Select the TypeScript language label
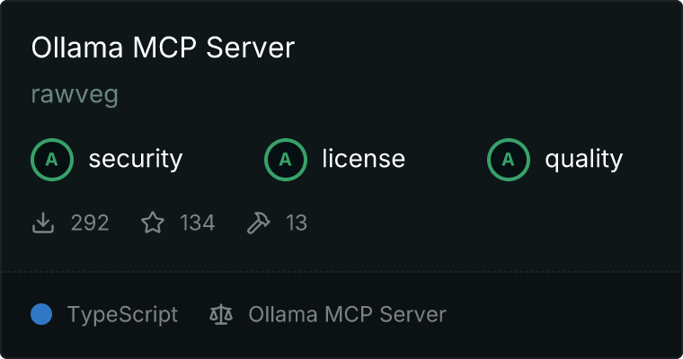The image size is (683, 359). [x=122, y=315]
